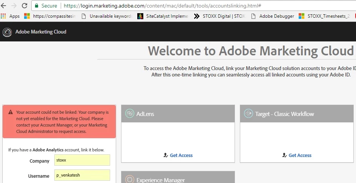Viewport: 356px width, 183px height.
Task: Click the Username label
Action: pos(38,176)
